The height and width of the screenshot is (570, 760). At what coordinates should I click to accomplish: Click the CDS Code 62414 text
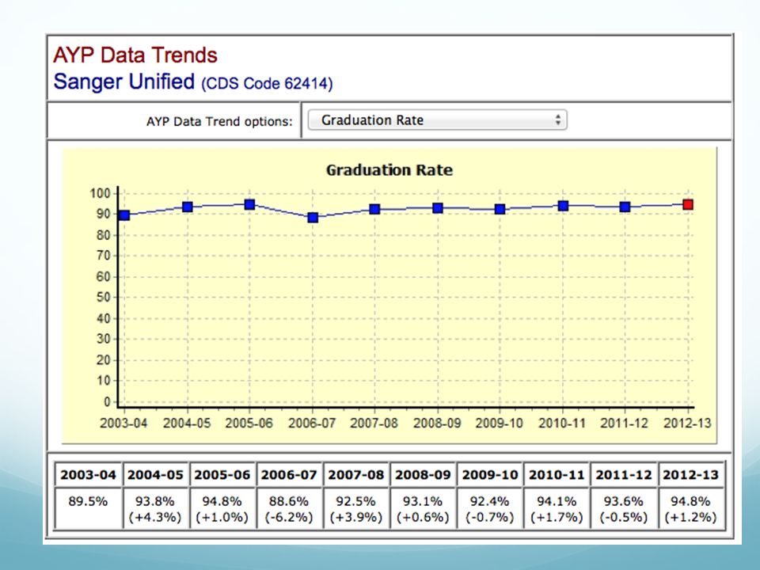tap(267, 83)
